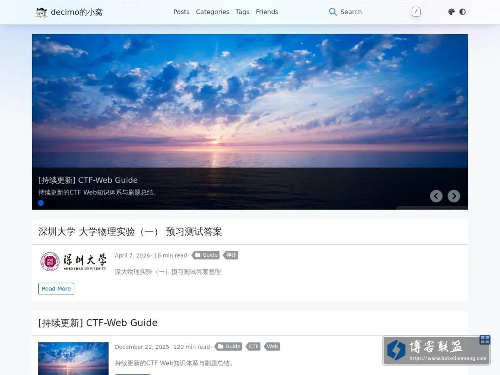Click excerpt 深大物理实验（一）预习测试答案整理
Image resolution: width=500 pixels, height=375 pixels.
coord(168,272)
